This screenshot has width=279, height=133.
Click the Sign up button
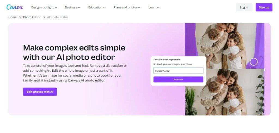(264, 7)
